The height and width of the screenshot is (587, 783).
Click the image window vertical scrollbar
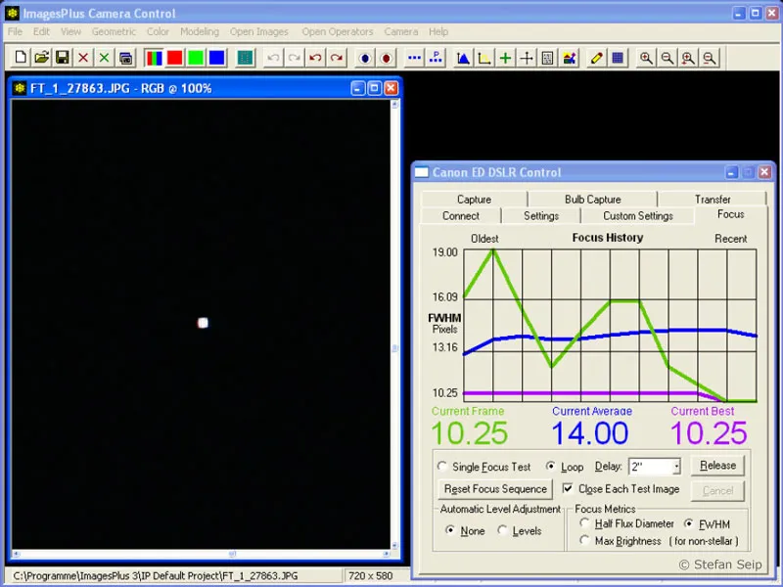[394, 325]
